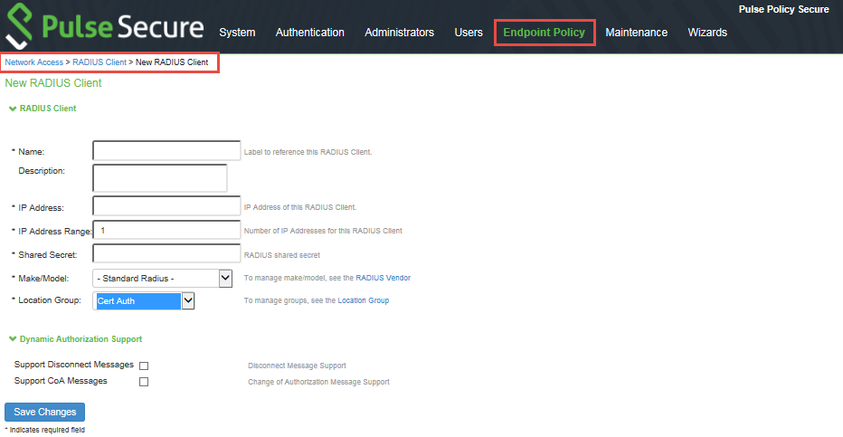Image resolution: width=843 pixels, height=437 pixels.
Task: Open the Maintenance menu
Action: coord(636,33)
